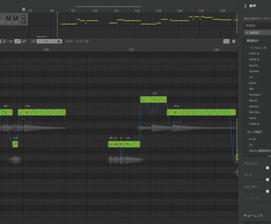This screenshot has width=271, height=224.
Task: Toggle the pitch waveform display button
Action: [x=39, y=41]
